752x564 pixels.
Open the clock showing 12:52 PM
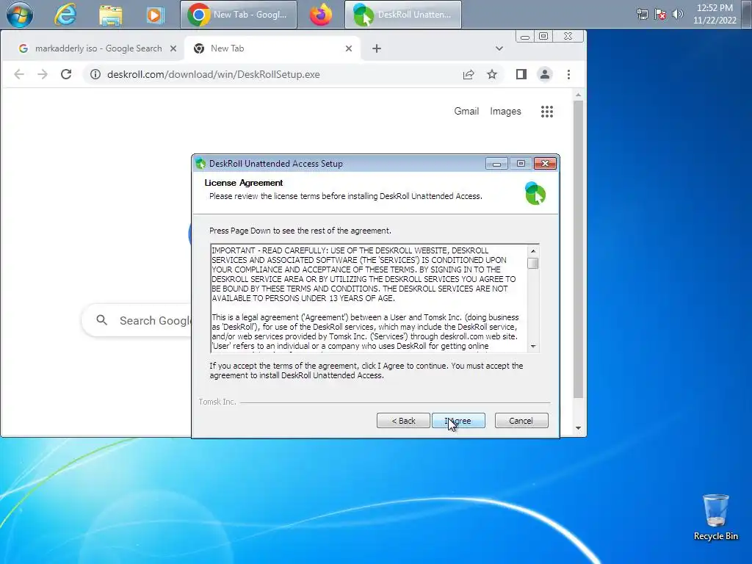point(715,14)
